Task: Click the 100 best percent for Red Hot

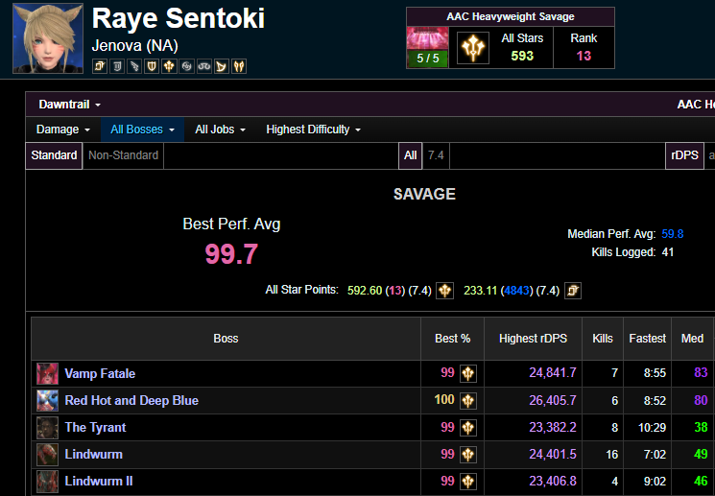Action: [x=444, y=400]
